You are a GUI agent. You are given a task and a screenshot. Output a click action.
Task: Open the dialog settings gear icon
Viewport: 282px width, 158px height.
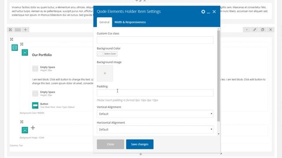point(203,12)
